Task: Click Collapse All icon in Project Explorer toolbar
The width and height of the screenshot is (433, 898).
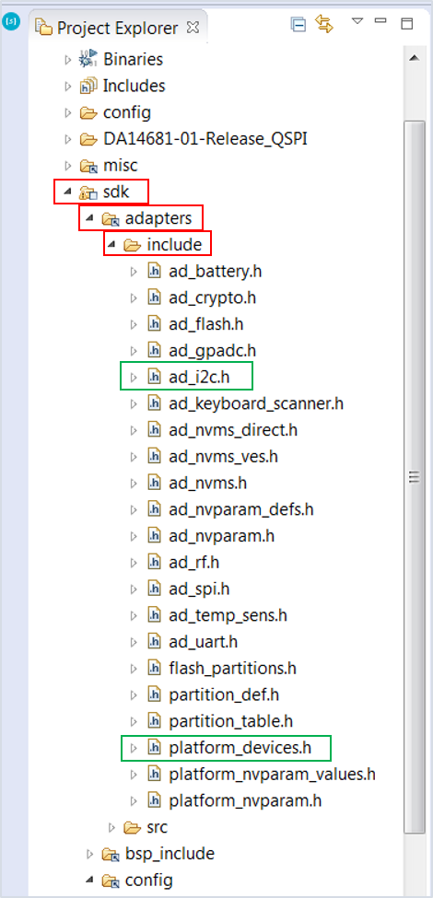Action: 298,24
